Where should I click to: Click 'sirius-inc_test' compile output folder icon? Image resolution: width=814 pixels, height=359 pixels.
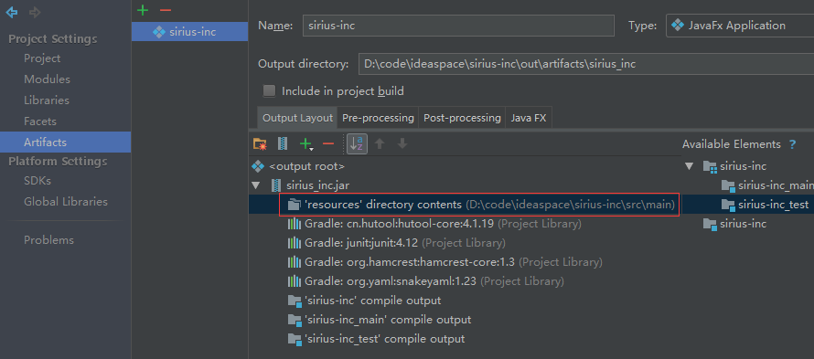click(295, 339)
